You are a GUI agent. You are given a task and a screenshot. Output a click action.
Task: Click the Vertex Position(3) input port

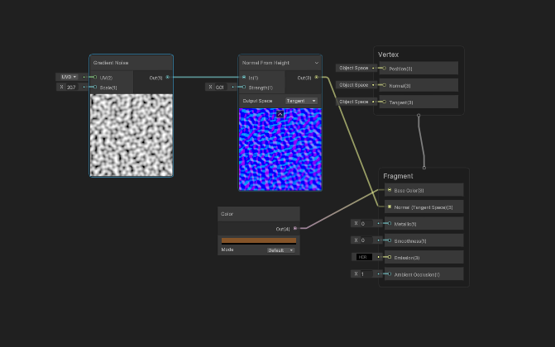382,68
